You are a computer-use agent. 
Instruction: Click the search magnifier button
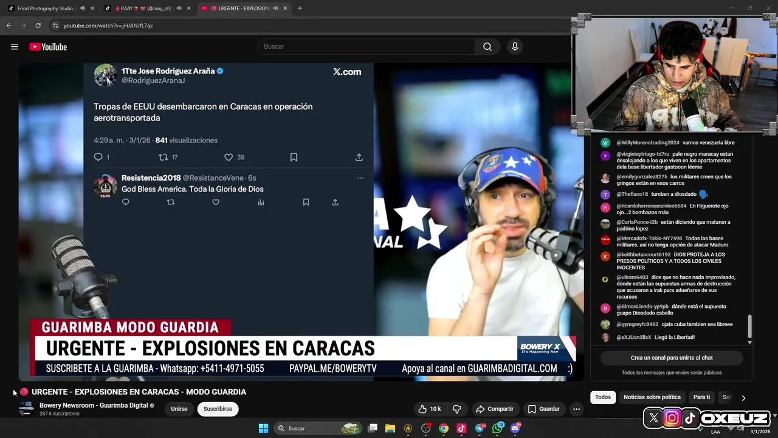pyautogui.click(x=487, y=47)
